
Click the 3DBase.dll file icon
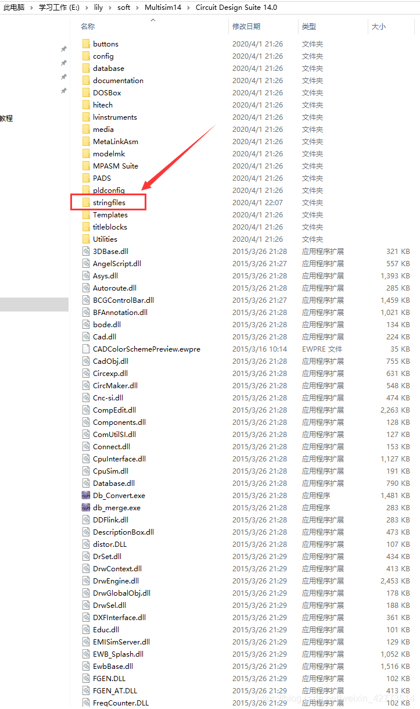(86, 251)
